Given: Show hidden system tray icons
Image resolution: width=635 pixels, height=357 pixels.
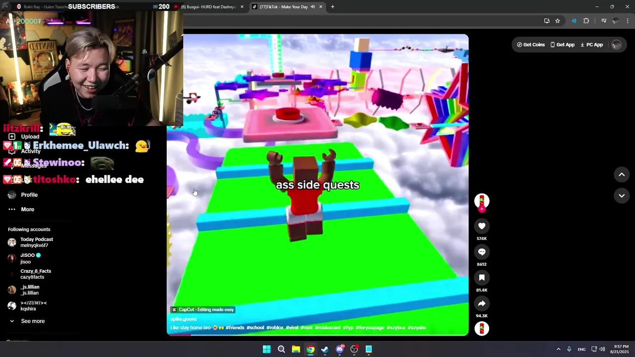Looking at the screenshot, I should pos(558,349).
